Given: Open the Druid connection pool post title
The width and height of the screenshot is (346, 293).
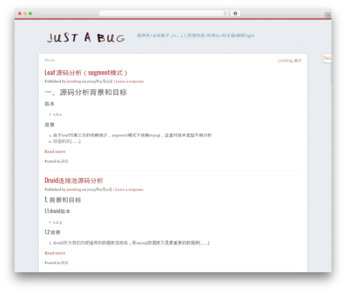Looking at the screenshot, I should point(74,180).
